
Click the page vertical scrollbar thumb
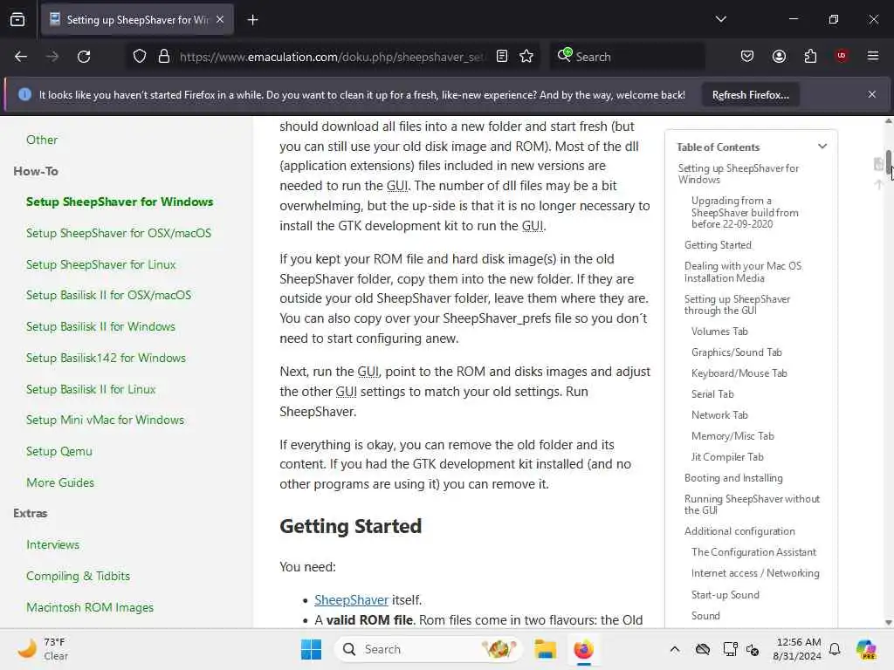888,161
